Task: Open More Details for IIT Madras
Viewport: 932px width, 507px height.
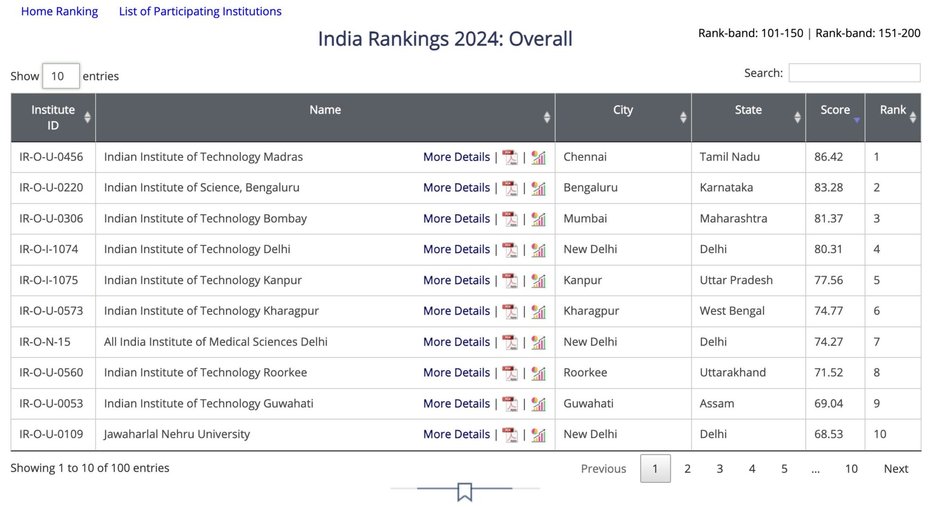Action: pyautogui.click(x=457, y=157)
